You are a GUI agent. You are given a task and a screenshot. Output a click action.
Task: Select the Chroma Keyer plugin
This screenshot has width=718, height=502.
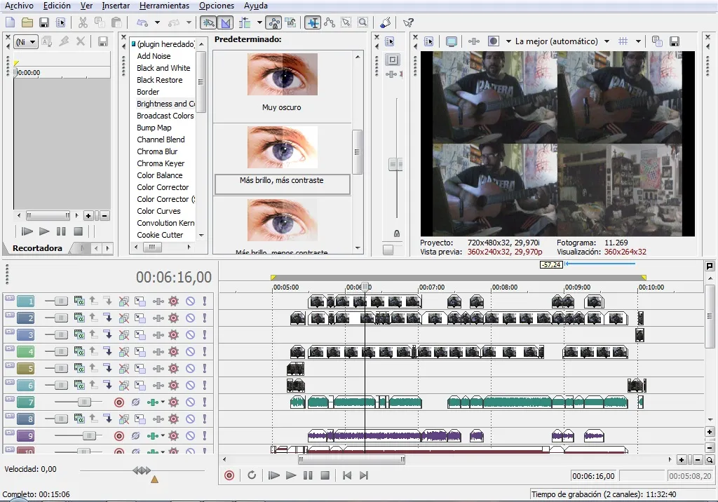(x=161, y=163)
